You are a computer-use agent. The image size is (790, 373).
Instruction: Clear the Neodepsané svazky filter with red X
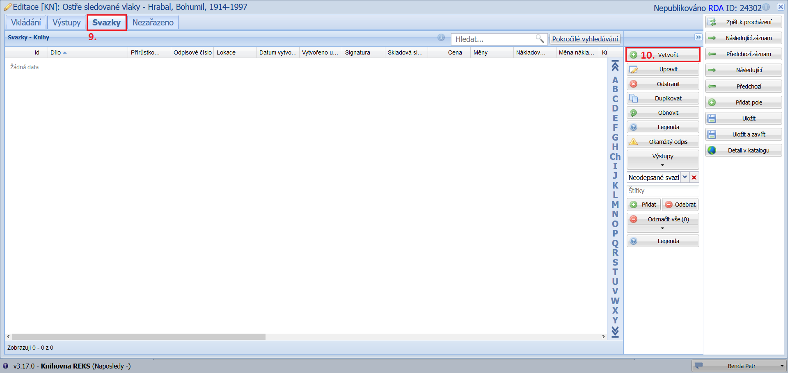pos(694,177)
